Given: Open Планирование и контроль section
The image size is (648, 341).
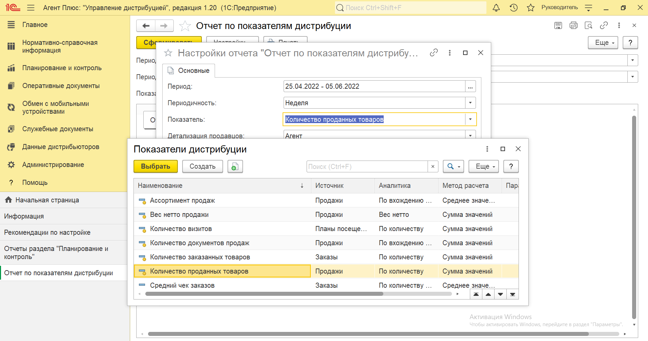Looking at the screenshot, I should coord(62,68).
